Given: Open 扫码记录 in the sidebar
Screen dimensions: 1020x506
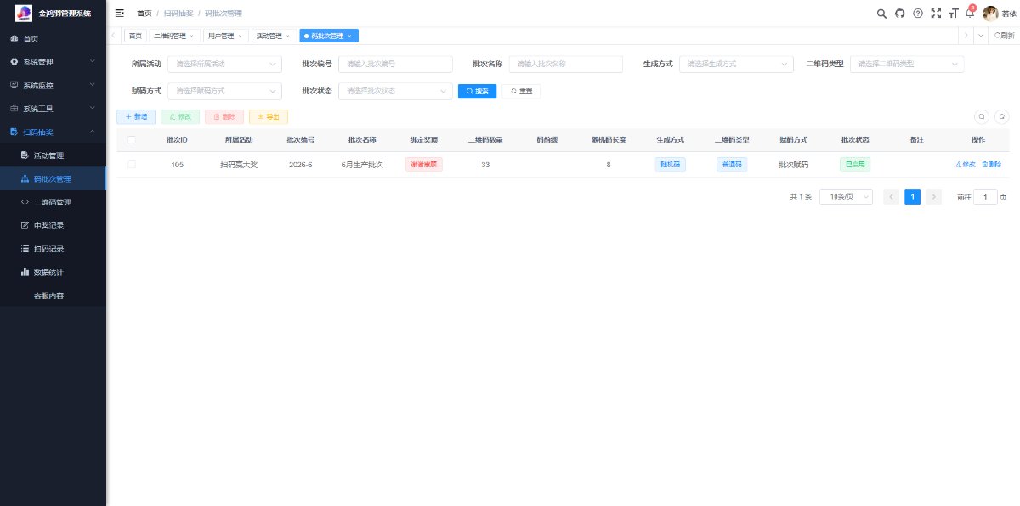Looking at the screenshot, I should click(x=53, y=249).
